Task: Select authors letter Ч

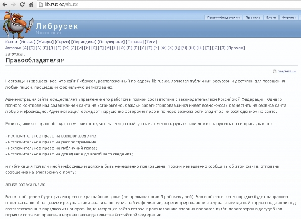Action: (184, 48)
